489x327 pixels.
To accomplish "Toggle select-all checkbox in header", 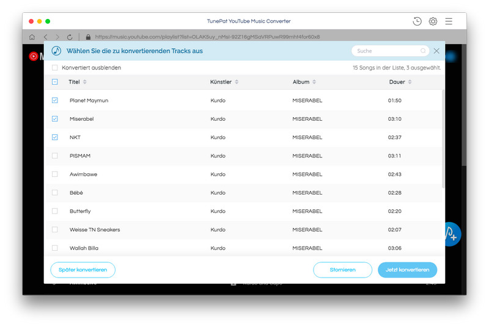I will 55,82.
